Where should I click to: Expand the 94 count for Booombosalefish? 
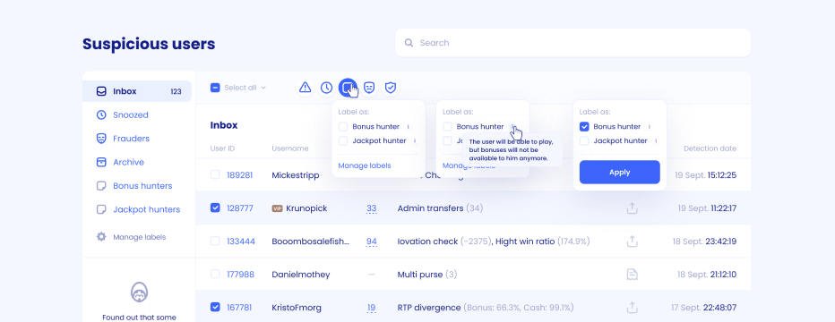click(x=372, y=241)
